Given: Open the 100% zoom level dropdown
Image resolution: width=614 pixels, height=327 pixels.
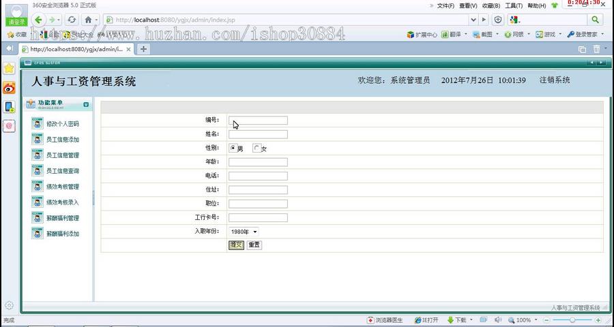Looking at the screenshot, I should click(536, 320).
